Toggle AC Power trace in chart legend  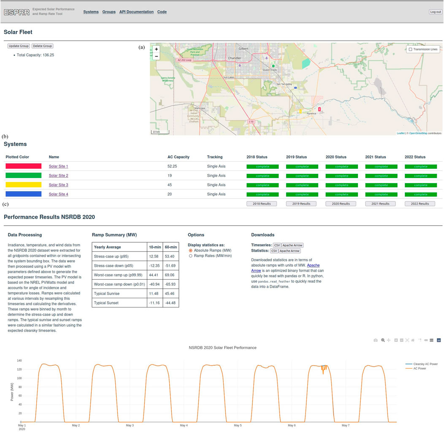[x=416, y=369]
